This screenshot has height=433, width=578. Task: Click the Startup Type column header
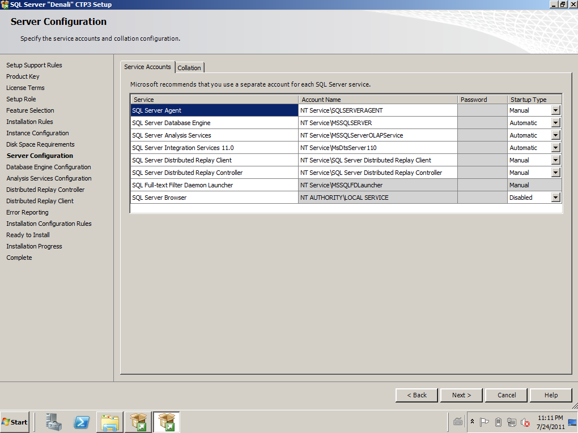pos(534,100)
